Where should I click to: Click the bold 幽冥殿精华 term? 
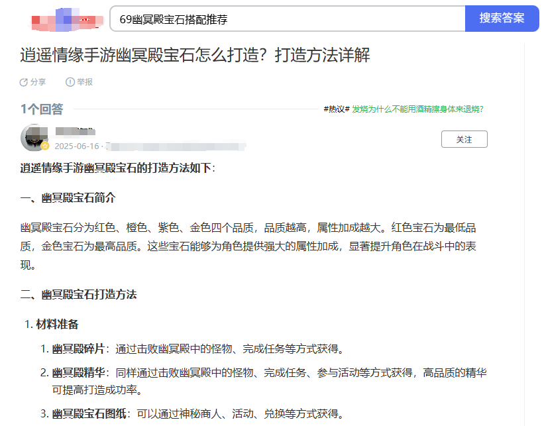click(x=79, y=372)
